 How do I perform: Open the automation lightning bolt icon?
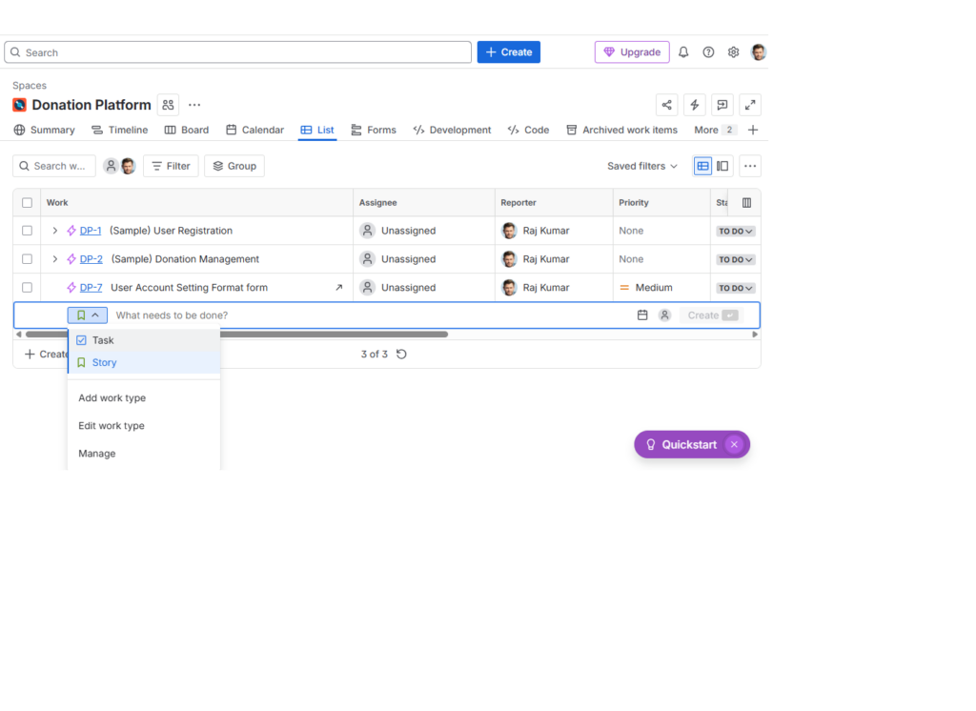click(695, 105)
